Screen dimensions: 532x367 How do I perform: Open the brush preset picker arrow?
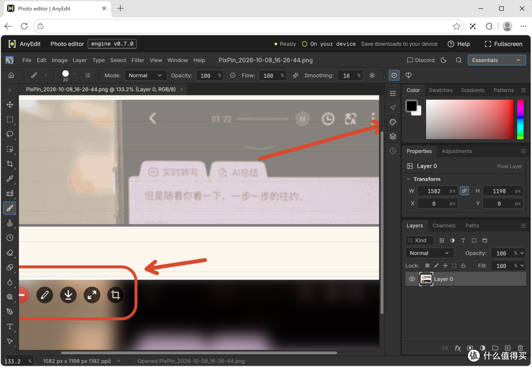tap(75, 73)
